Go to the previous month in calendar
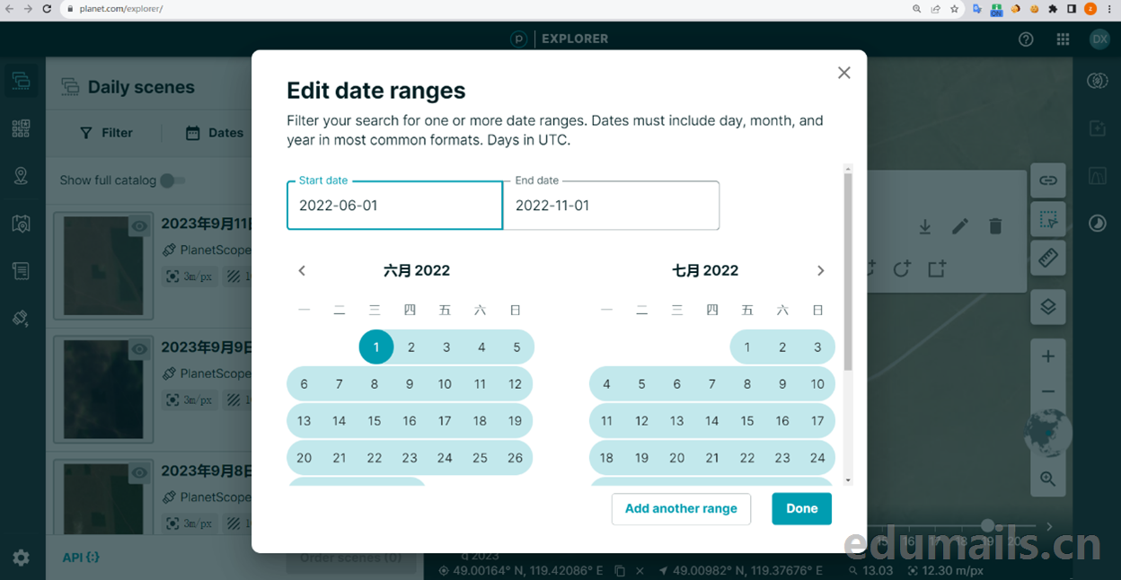The height and width of the screenshot is (580, 1121). (302, 270)
